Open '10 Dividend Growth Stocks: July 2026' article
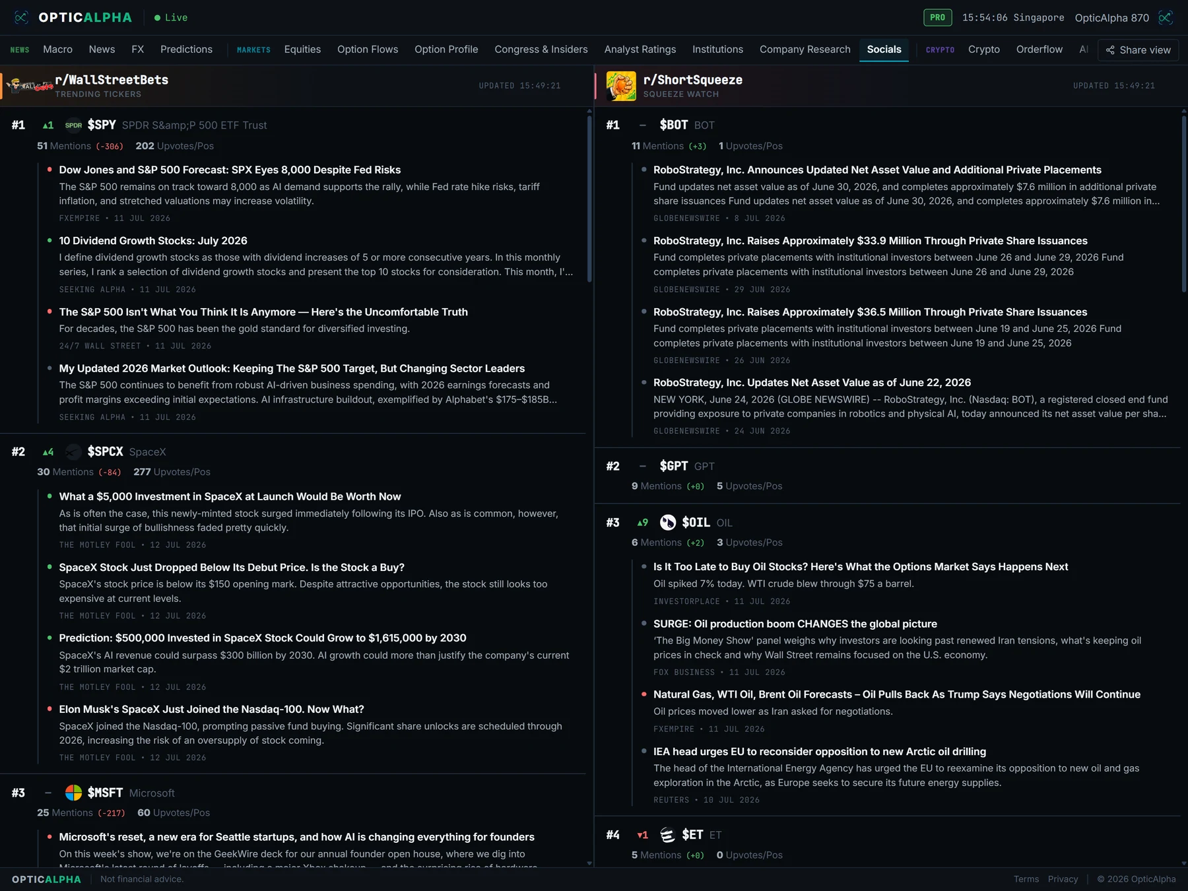This screenshot has width=1188, height=891. coord(153,241)
